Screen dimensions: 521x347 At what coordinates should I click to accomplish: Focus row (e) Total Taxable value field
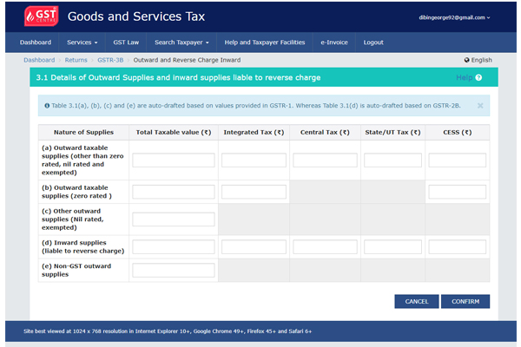point(174,271)
